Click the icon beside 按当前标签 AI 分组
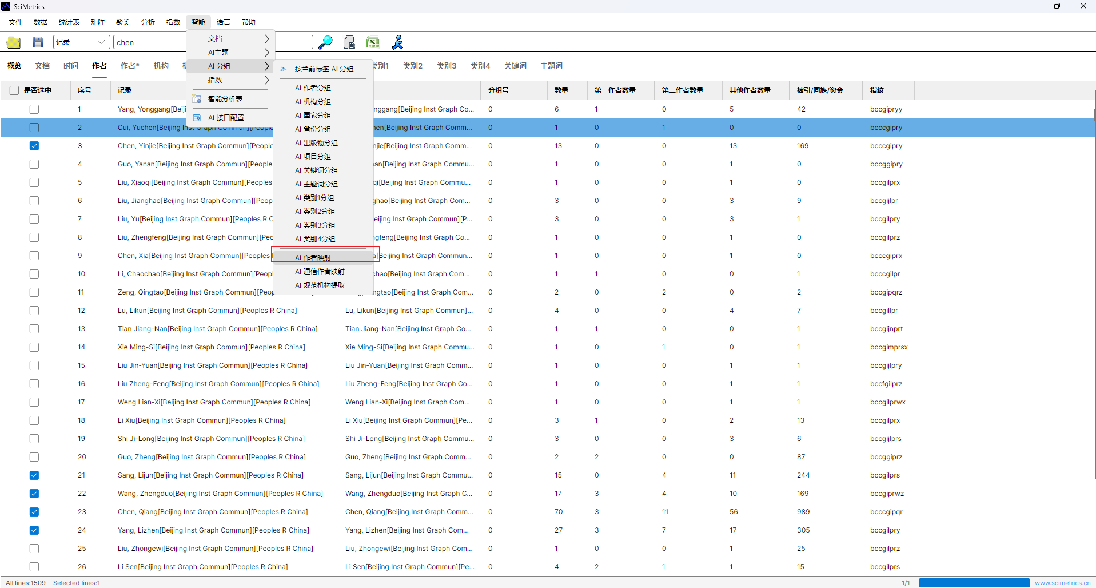Viewport: 1096px width, 588px height. 284,69
